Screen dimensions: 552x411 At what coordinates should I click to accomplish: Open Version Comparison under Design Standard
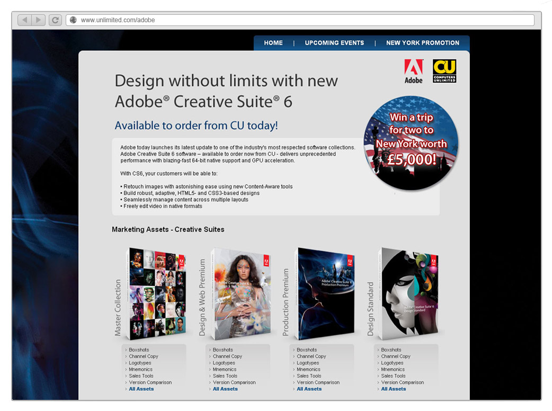click(x=402, y=382)
